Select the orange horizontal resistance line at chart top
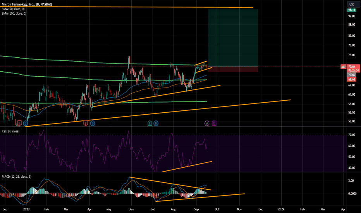The width and height of the screenshot is (361, 213). click(126, 7)
